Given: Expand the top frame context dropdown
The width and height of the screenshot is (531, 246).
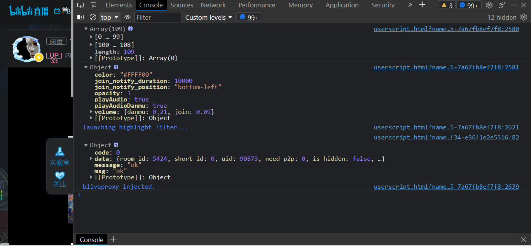Looking at the screenshot, I should (x=109, y=17).
